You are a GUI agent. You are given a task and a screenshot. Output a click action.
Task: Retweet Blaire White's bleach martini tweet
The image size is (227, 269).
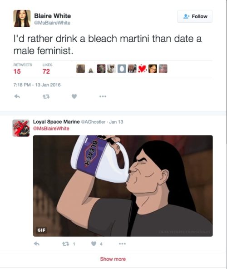pyautogui.click(x=46, y=97)
